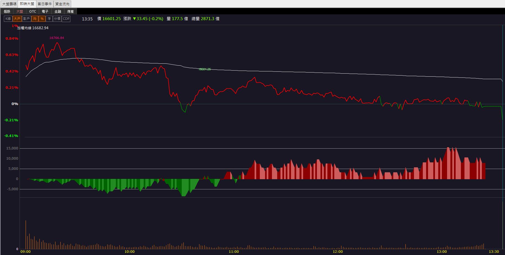
Task: Click the total volume 2871.3 億
Action: (x=210, y=19)
